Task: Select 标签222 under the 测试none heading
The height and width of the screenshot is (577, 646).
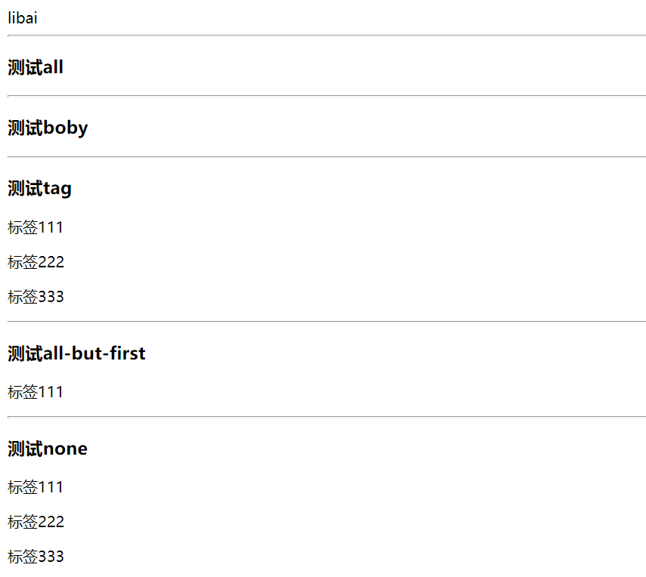Action: pyautogui.click(x=36, y=522)
